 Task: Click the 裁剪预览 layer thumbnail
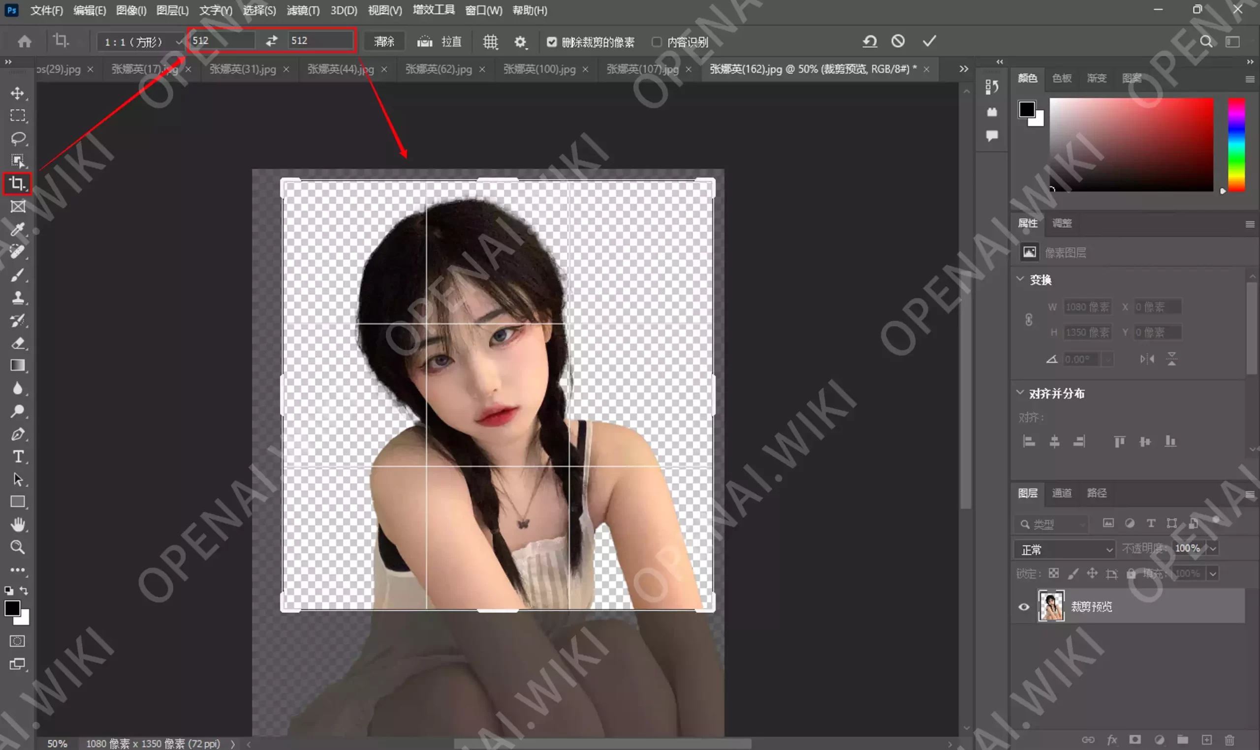pos(1051,606)
